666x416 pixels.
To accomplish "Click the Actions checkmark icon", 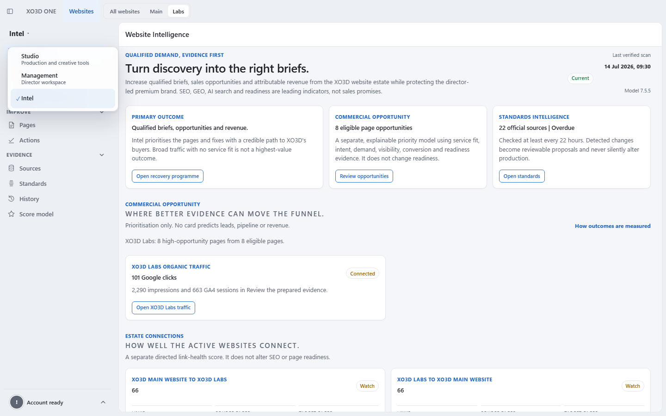I will 12,141.
